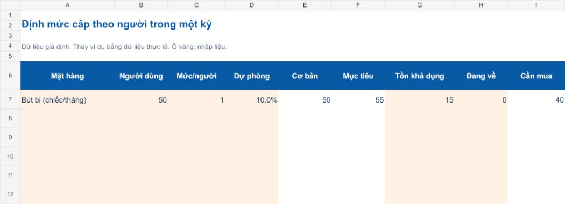Select column E header
Screen dimensions: 565x204
pyautogui.click(x=305, y=5)
